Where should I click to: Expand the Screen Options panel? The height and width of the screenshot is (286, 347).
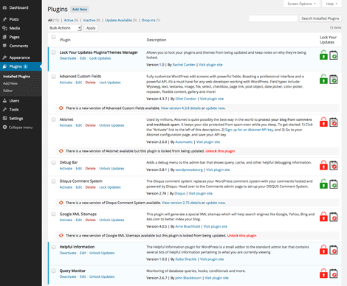[x=301, y=4]
